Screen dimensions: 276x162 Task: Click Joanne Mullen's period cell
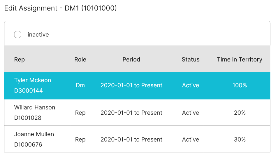click(131, 140)
